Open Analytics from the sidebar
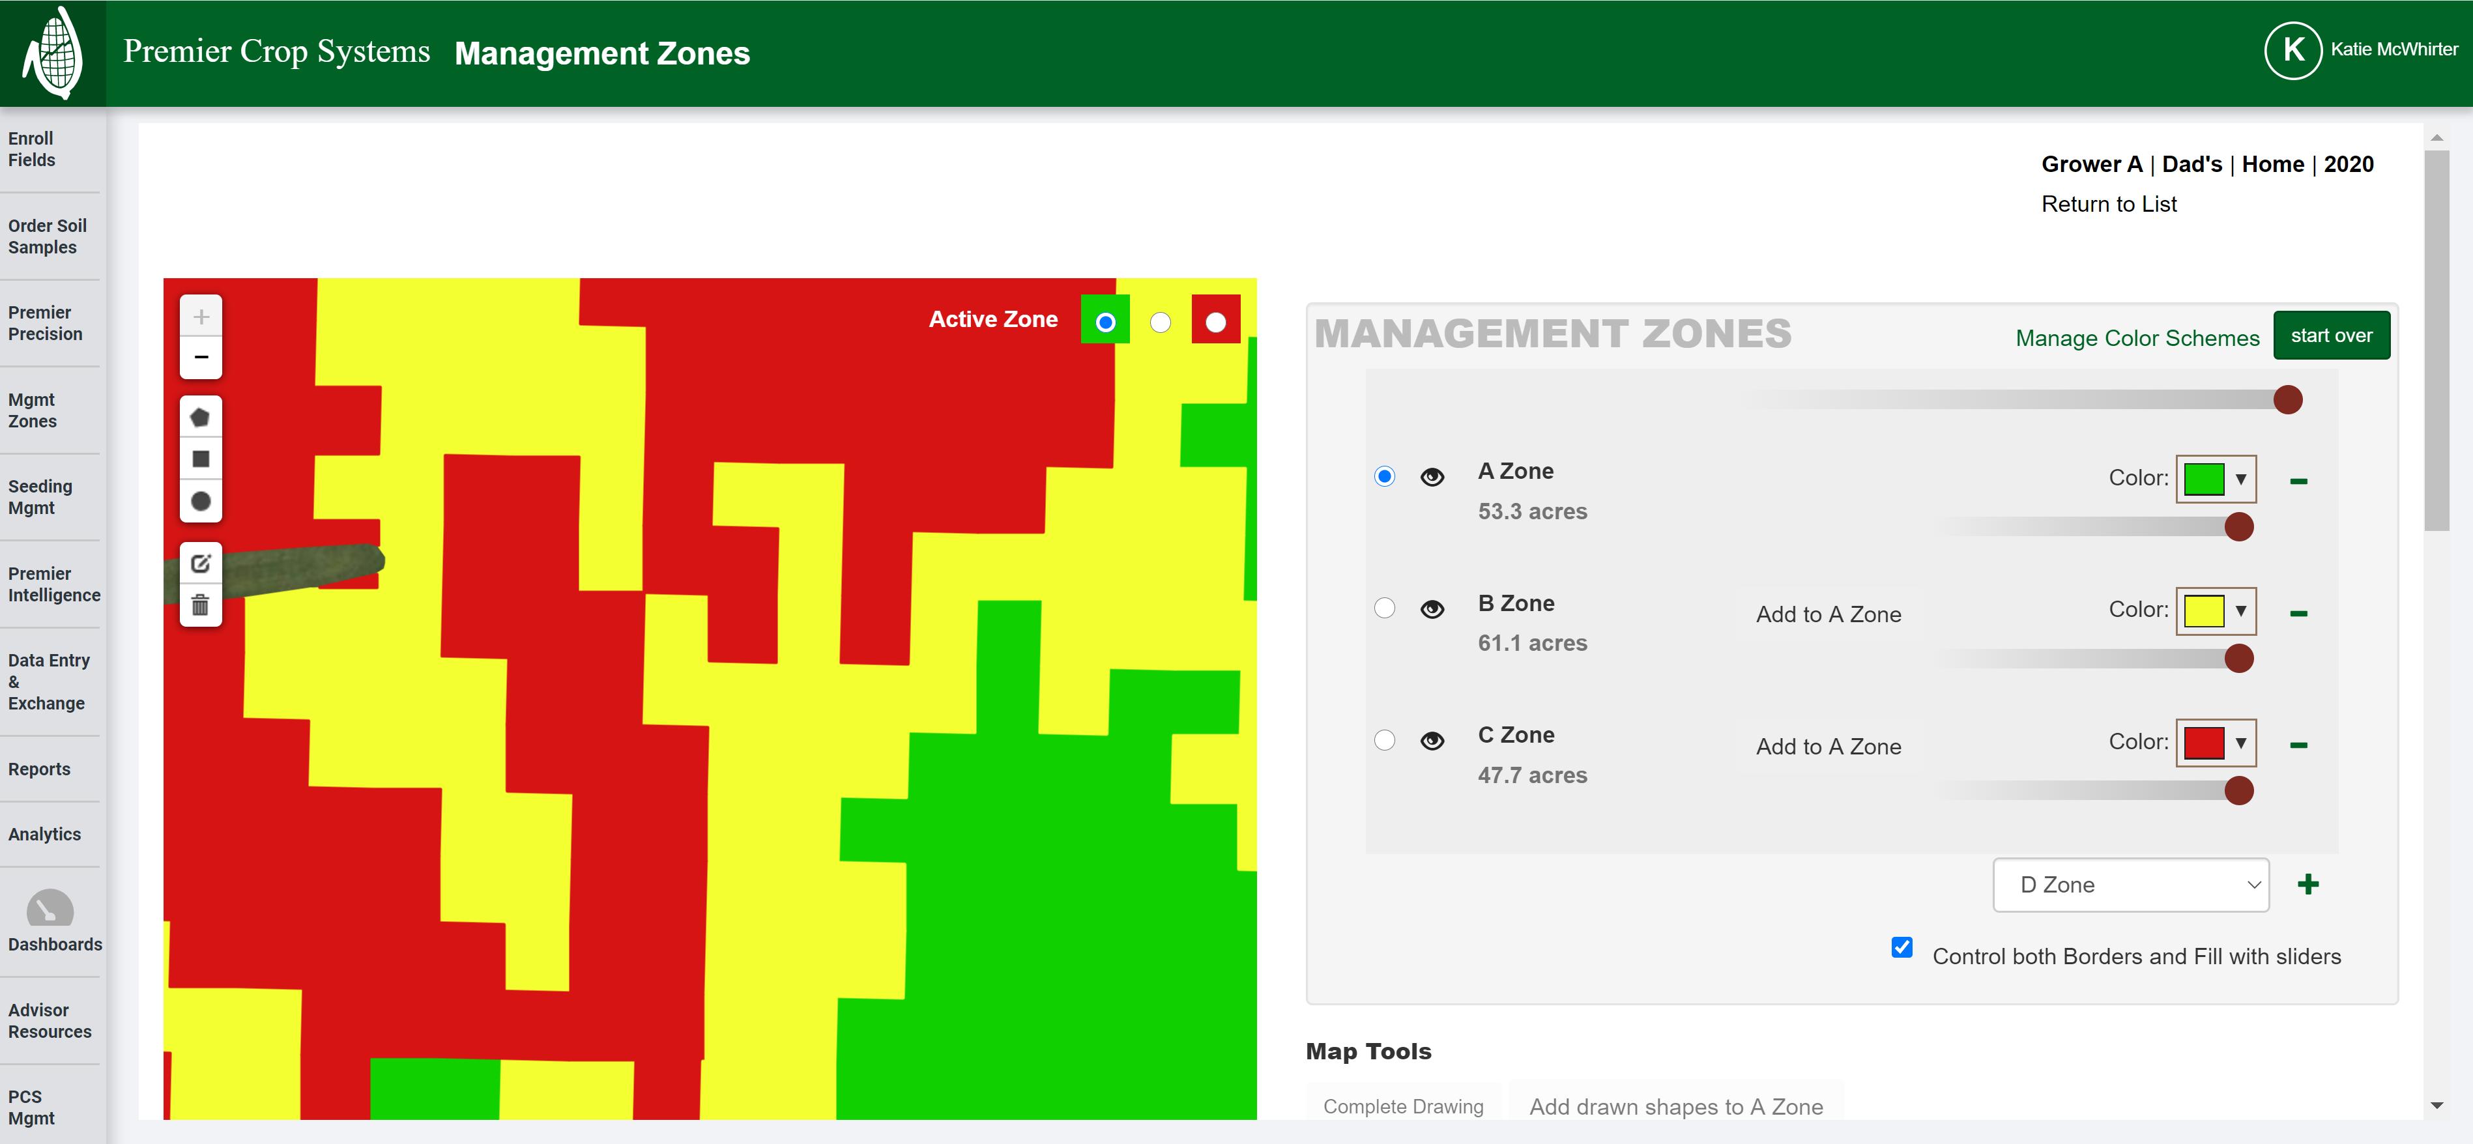The width and height of the screenshot is (2473, 1144). click(44, 834)
